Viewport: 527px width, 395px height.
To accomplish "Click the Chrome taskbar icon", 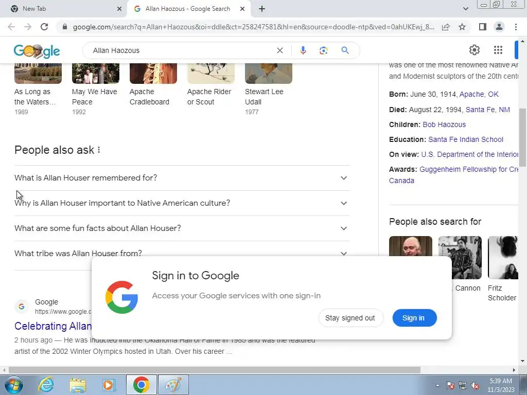I will (x=142, y=385).
